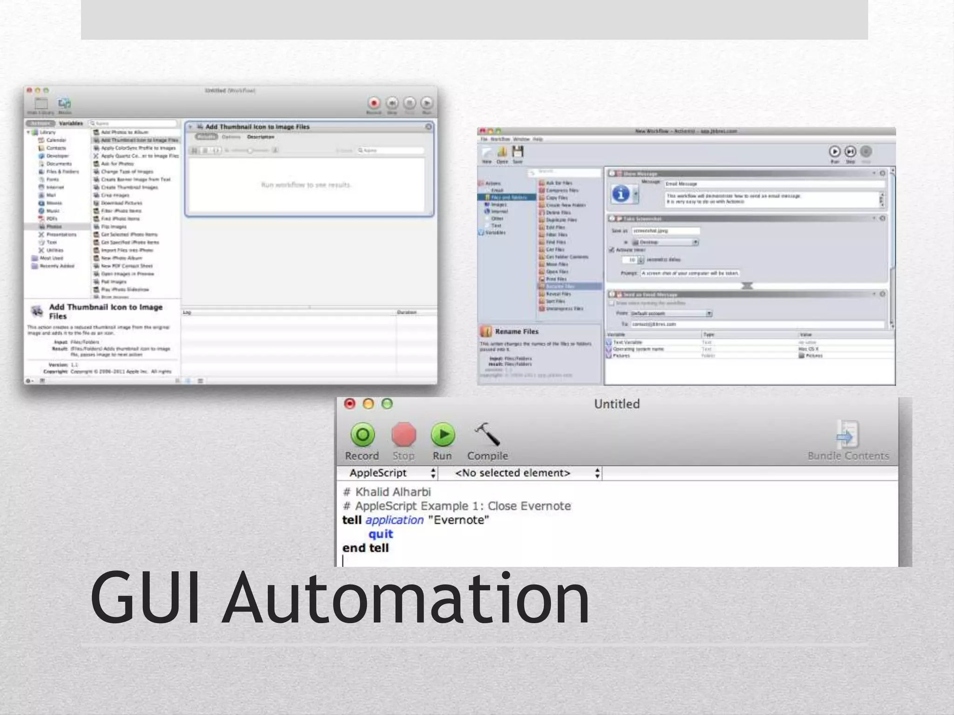
Task: Open the Window menu in the New Workflow window
Action: point(521,139)
